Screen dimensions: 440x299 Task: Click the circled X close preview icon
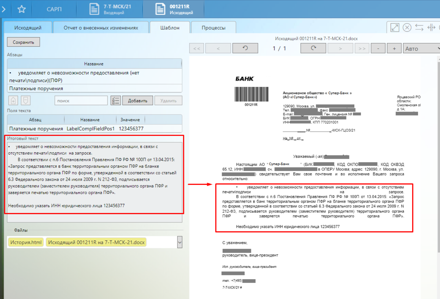(x=407, y=27)
